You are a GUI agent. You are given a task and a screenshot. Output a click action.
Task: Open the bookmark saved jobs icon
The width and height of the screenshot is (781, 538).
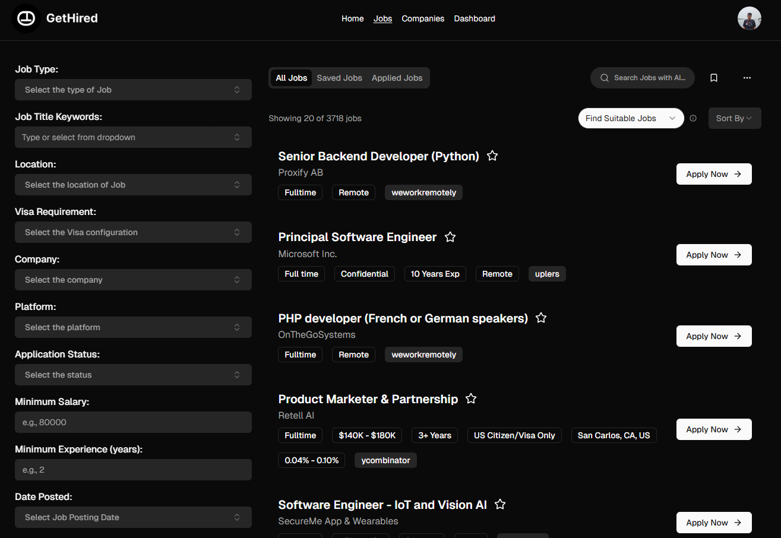713,78
